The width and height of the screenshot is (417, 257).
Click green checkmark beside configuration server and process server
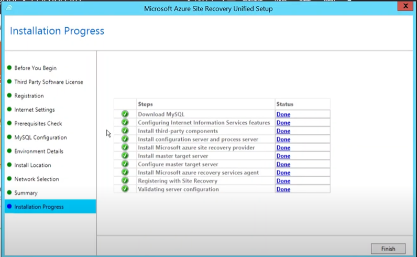(125, 139)
